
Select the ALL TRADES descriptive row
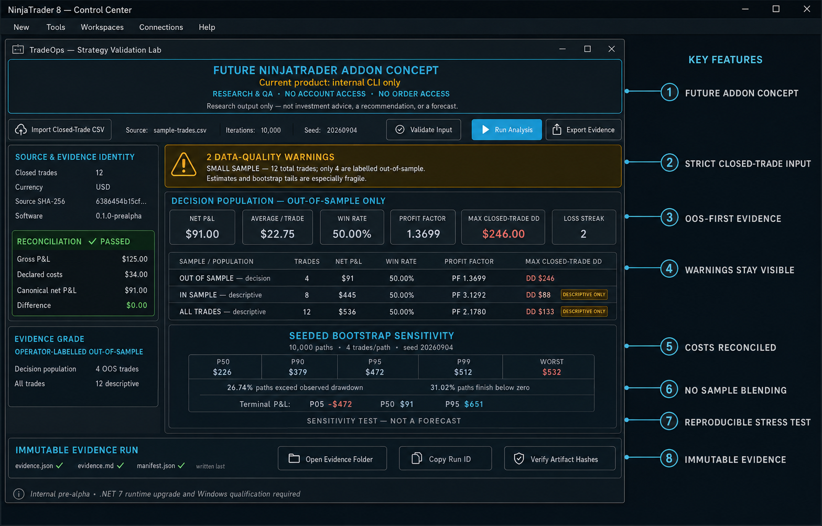point(393,312)
